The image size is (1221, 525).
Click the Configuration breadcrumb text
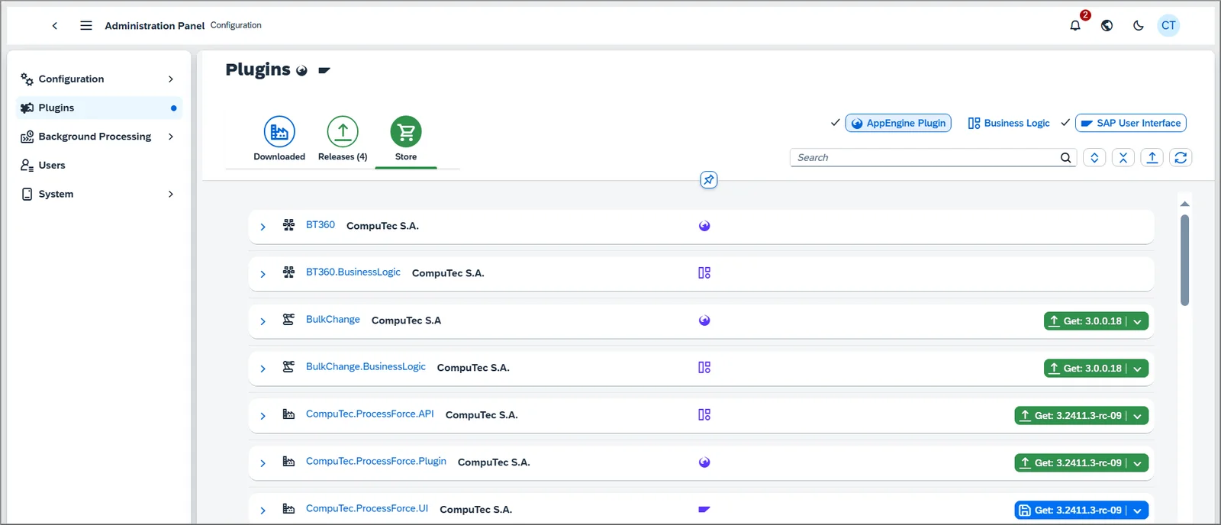[236, 25]
